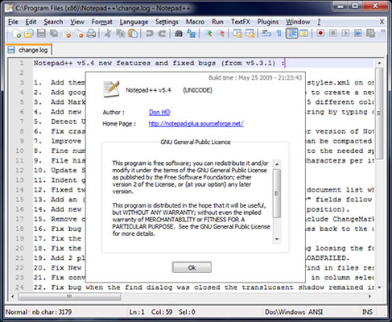Viewport: 392px width, 322px height.
Task: Click the Zoom Out toolbar icon
Action: pyautogui.click(x=221, y=34)
